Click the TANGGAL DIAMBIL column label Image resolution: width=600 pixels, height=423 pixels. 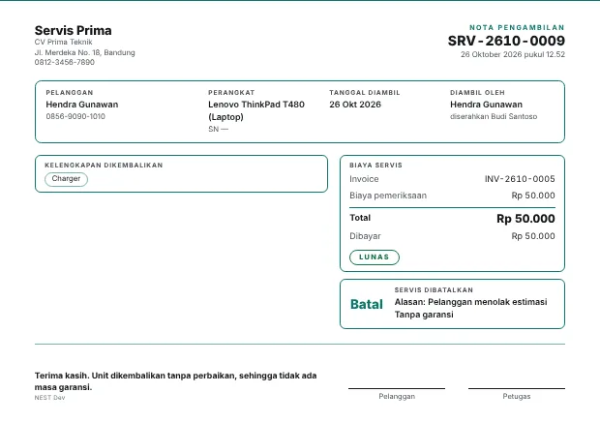[x=365, y=92]
